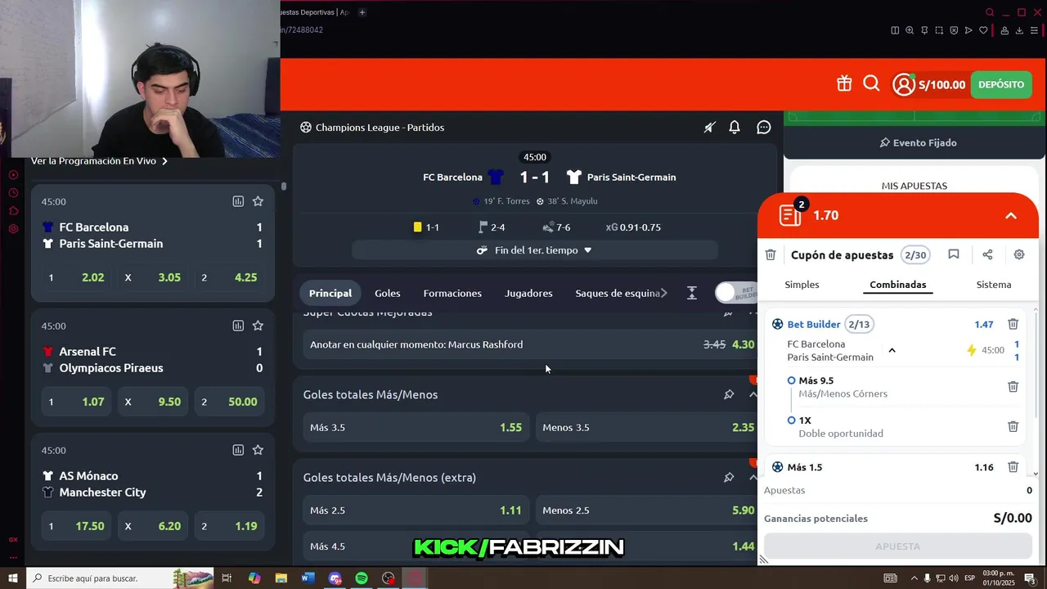This screenshot has width=1047, height=589.
Task: Switch to Sistema bet type tab
Action: [994, 285]
